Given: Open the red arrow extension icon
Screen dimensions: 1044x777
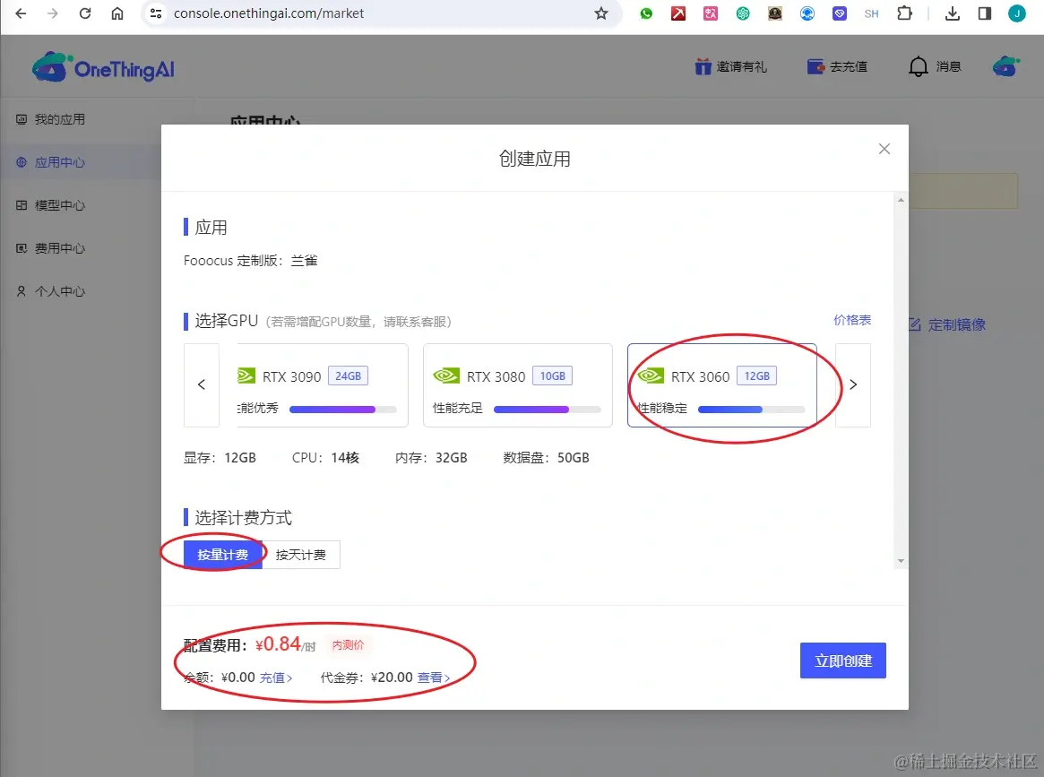Looking at the screenshot, I should point(678,13).
